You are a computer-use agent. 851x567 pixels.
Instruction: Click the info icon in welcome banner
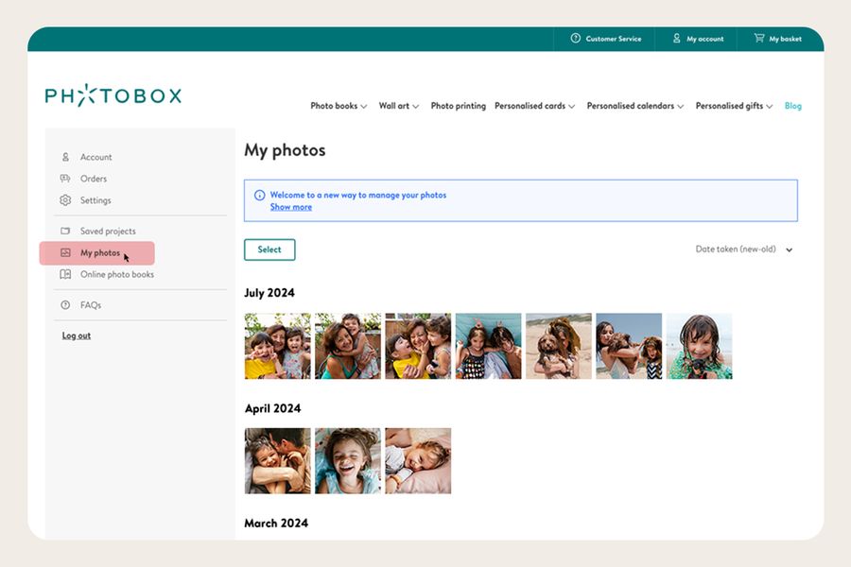coord(259,196)
